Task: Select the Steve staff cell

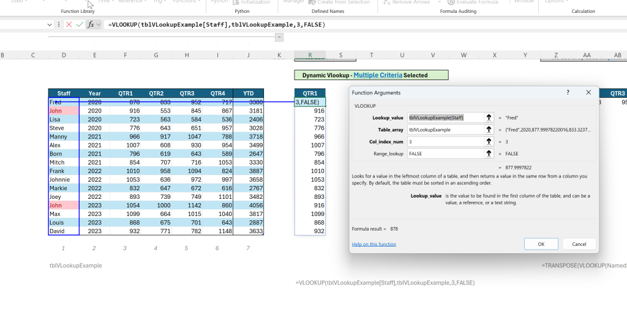Action: point(64,128)
